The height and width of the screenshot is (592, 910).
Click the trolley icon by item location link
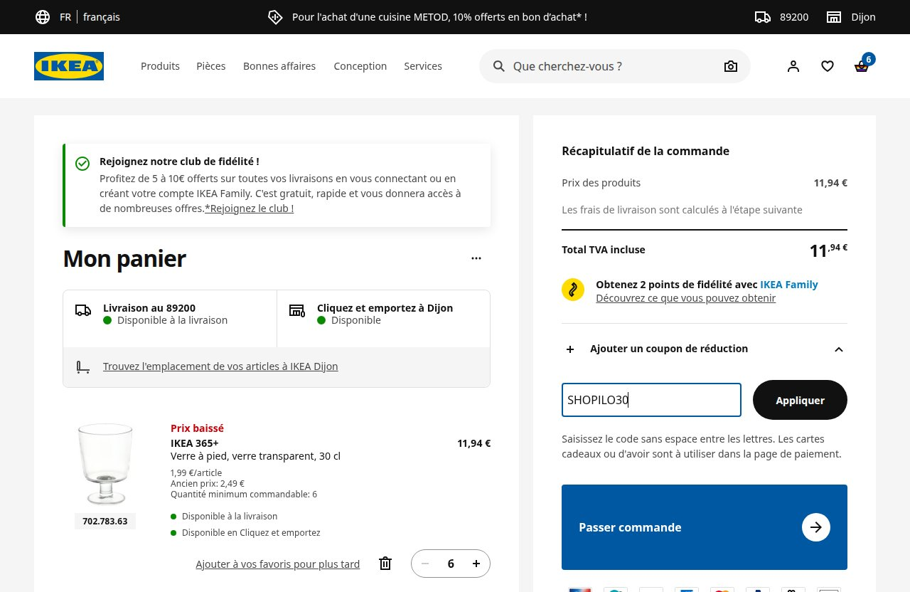click(83, 367)
